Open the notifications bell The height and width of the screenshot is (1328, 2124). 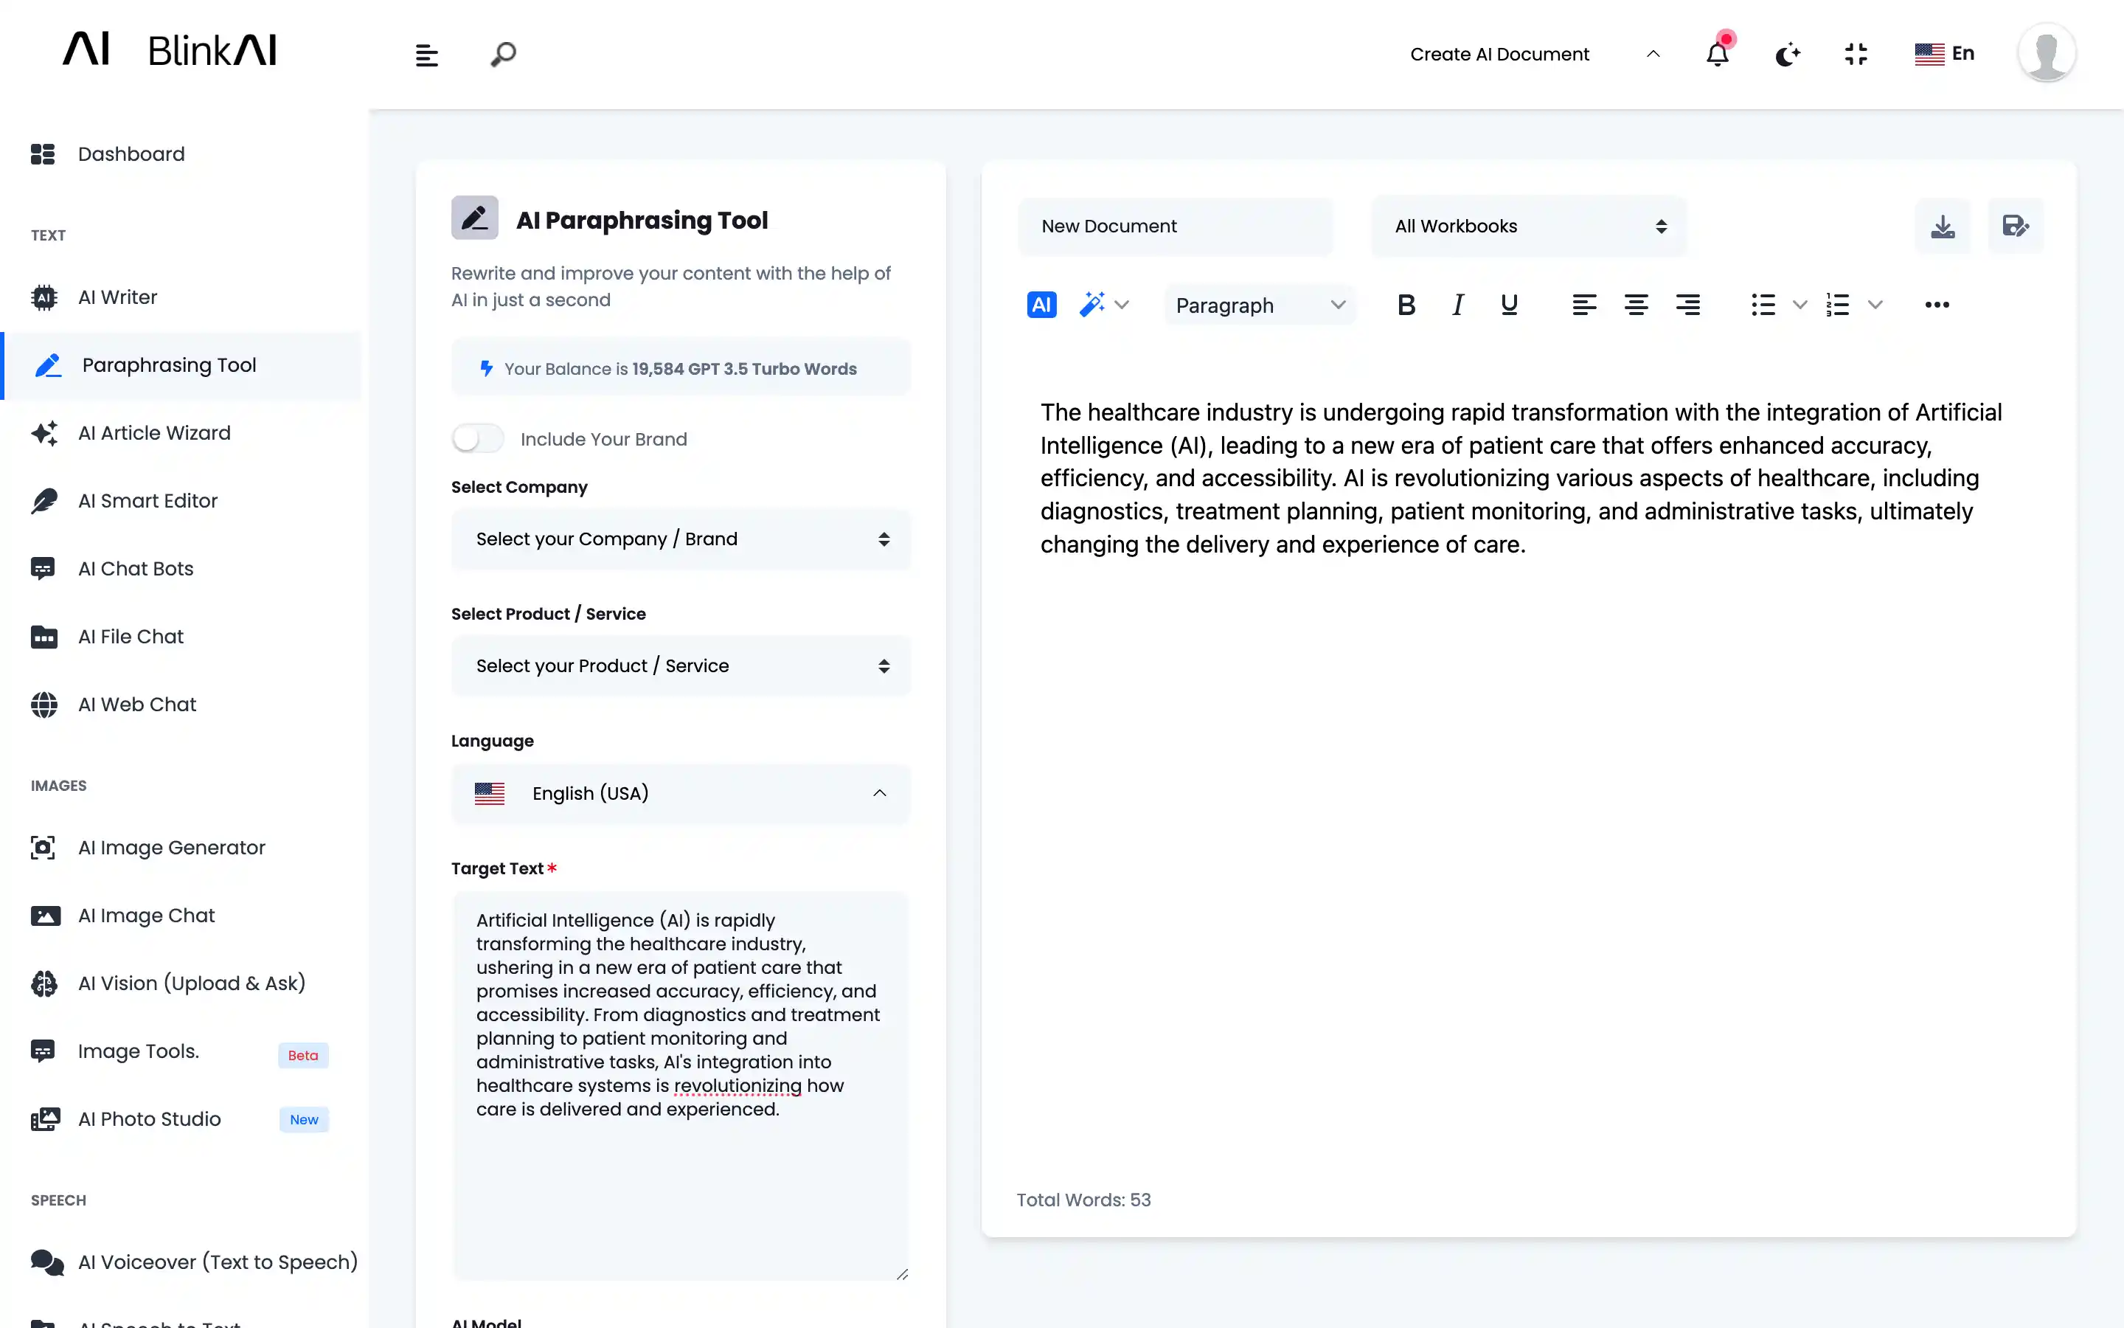[x=1717, y=55]
